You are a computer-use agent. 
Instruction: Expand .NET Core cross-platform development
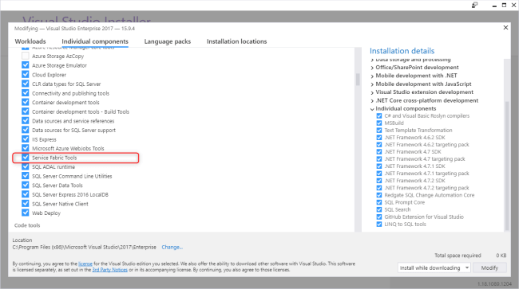pyautogui.click(x=372, y=101)
